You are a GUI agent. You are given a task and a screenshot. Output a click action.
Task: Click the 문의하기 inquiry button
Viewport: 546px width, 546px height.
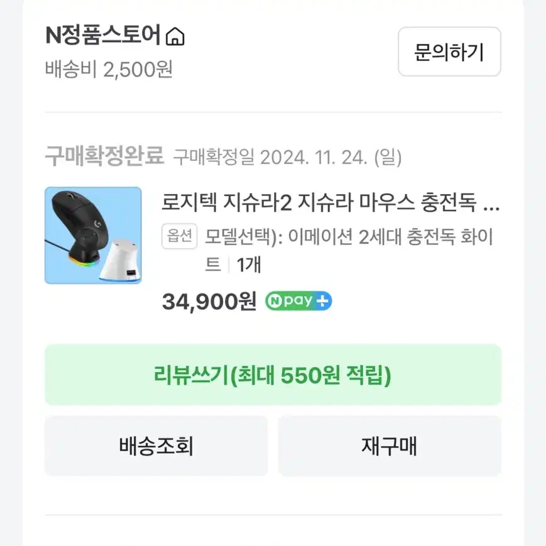[x=449, y=52]
